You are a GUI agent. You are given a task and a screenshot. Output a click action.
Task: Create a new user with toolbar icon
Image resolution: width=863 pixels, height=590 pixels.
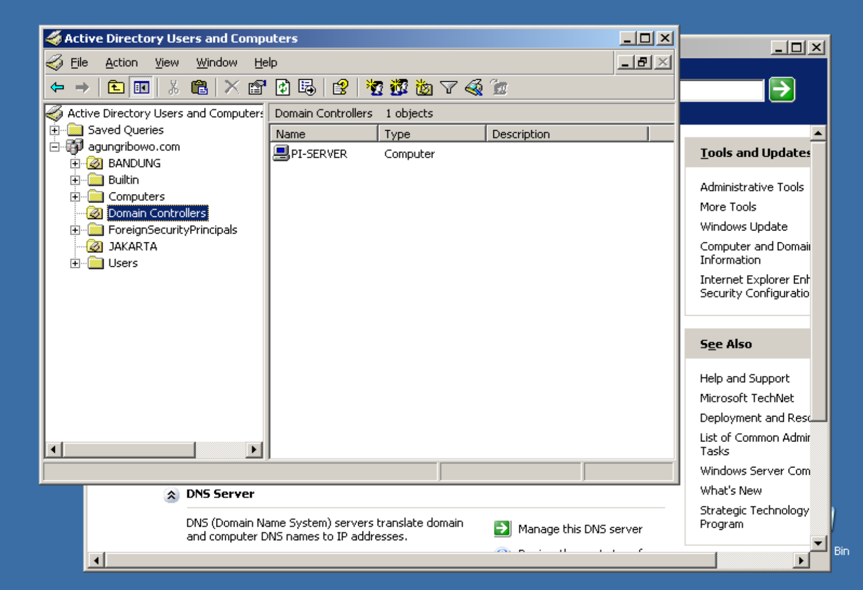(374, 87)
